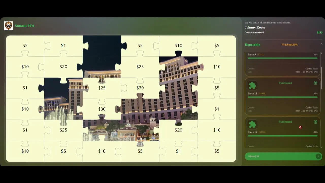325x183 pixels.
Task: Select the $30 puzzle piece in the third row
Action: coord(140,88)
